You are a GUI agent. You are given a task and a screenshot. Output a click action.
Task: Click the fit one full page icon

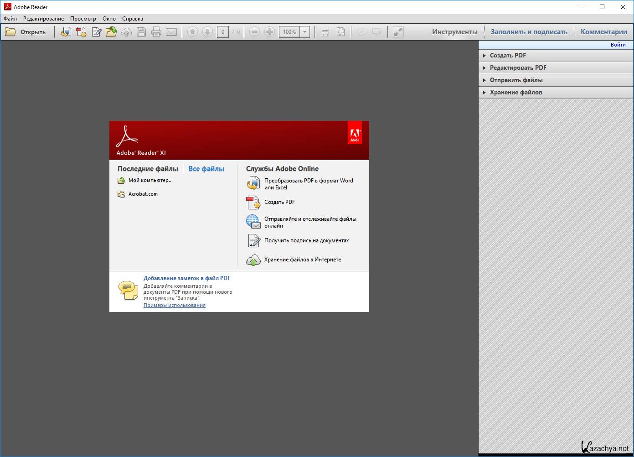(x=340, y=32)
